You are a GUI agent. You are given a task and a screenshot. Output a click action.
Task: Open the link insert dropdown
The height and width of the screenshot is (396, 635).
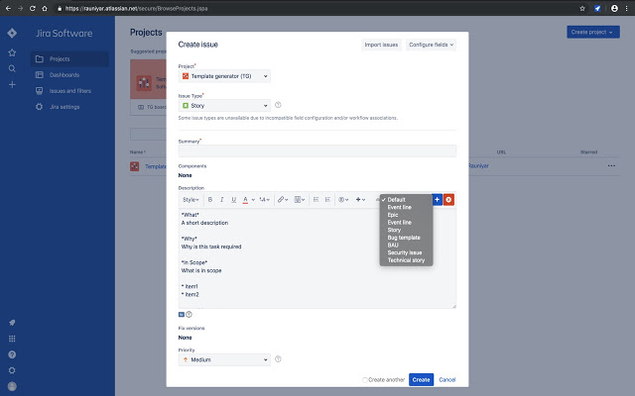(x=282, y=200)
